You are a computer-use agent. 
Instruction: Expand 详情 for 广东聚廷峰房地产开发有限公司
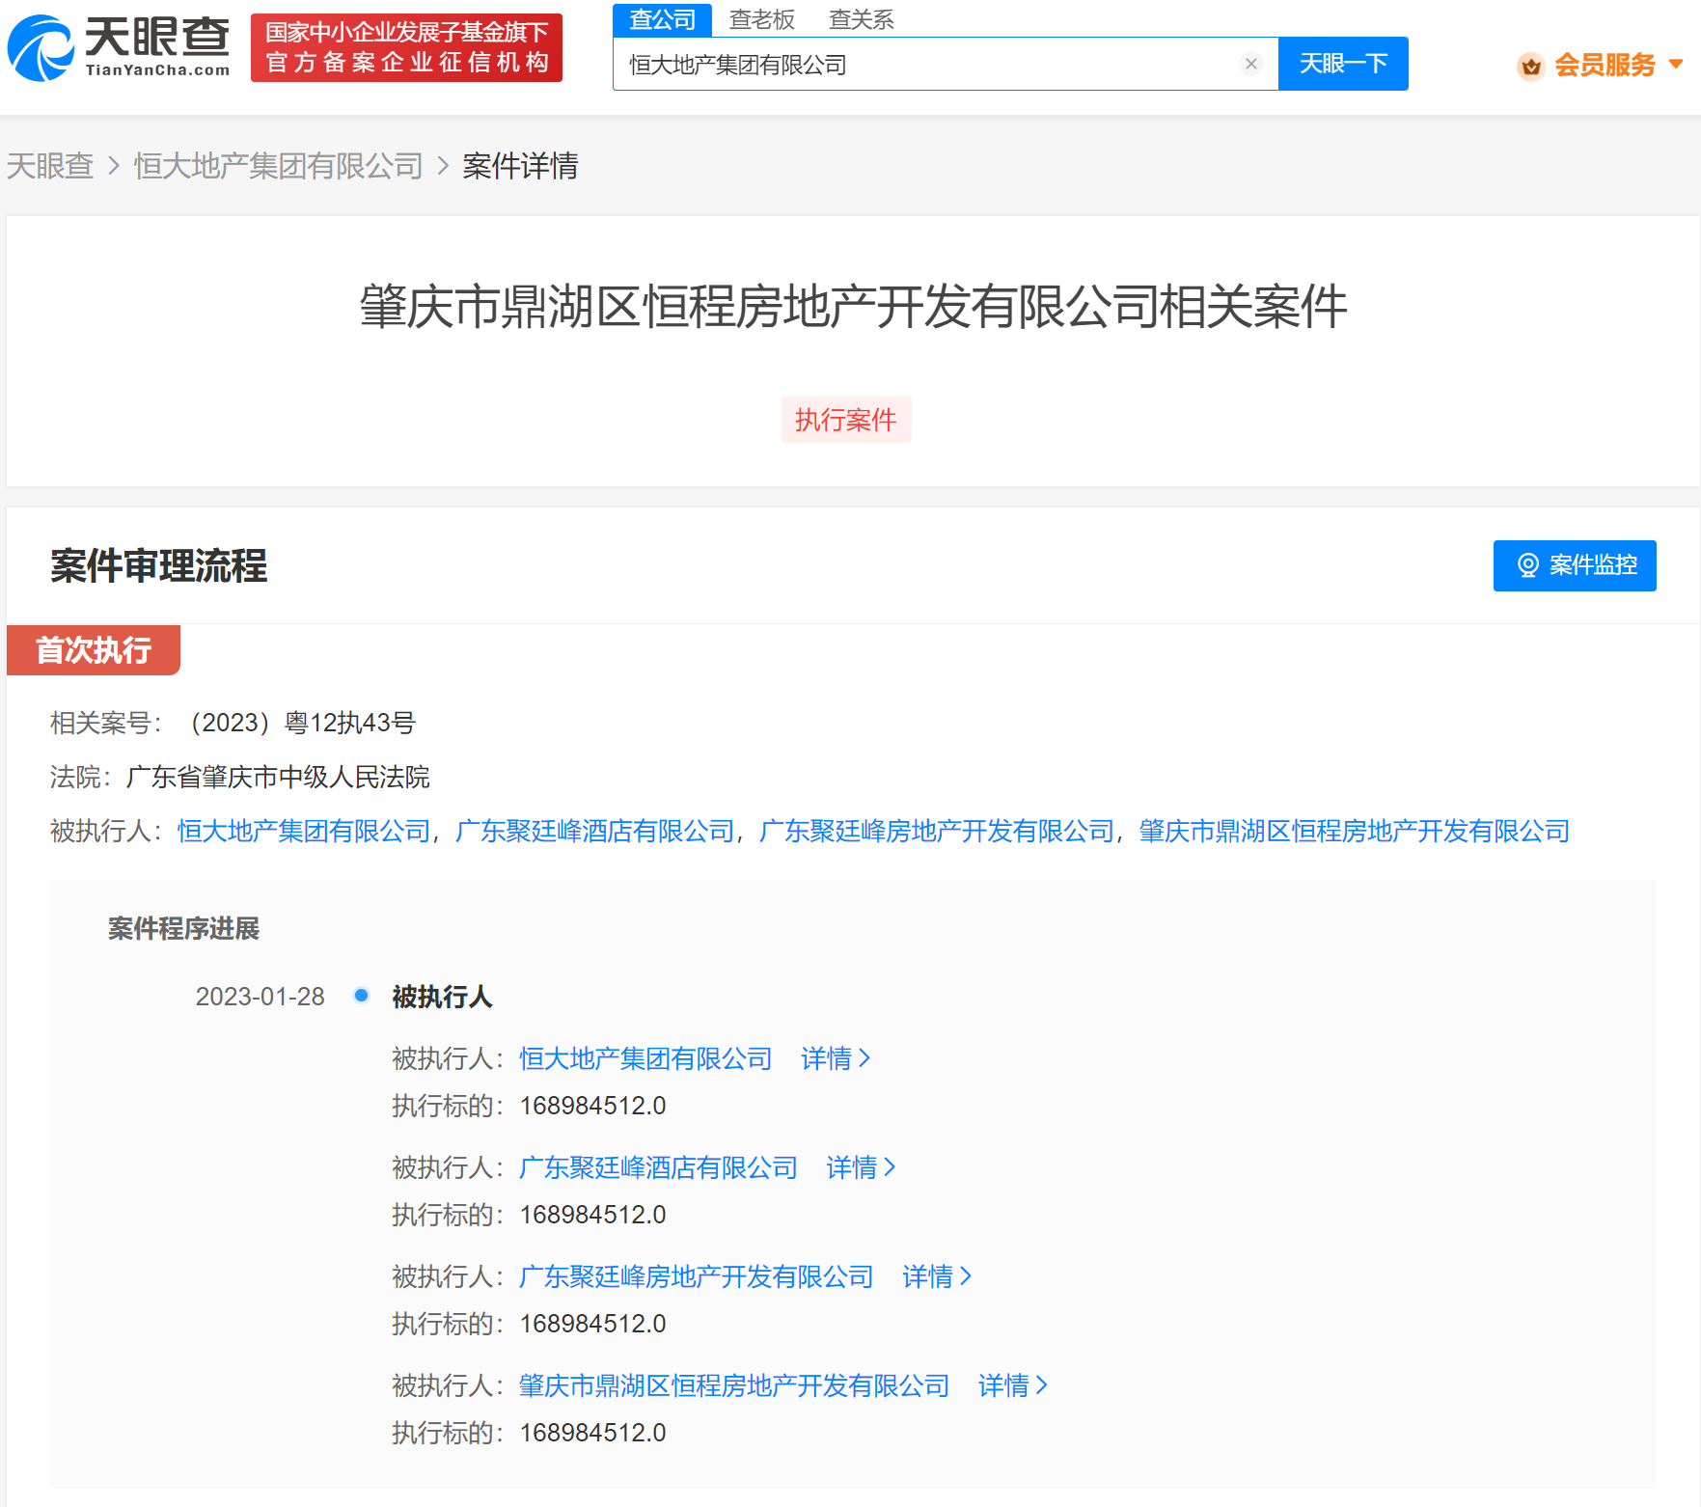[936, 1276]
